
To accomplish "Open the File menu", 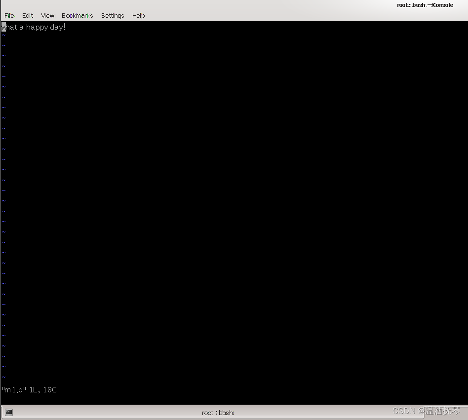I will (9, 15).
